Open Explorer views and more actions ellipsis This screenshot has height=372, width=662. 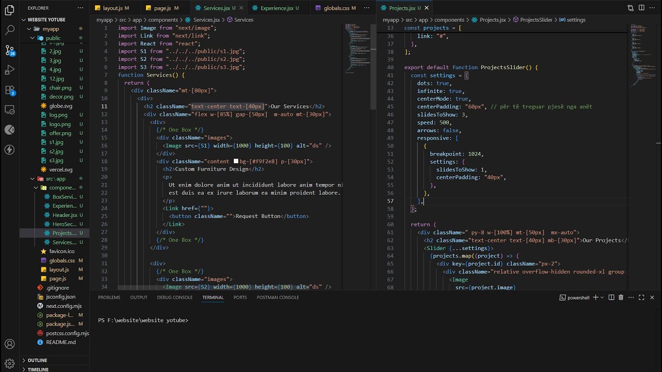pos(80,8)
